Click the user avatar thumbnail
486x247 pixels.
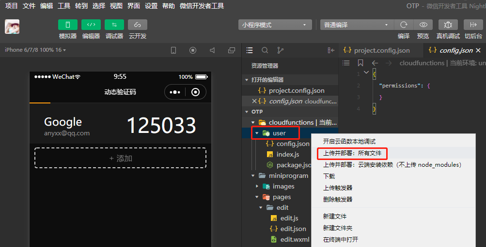tap(12, 27)
